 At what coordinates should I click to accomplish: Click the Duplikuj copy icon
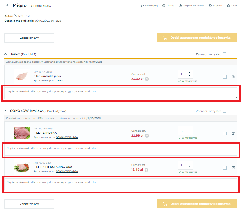click(x=210, y=6)
